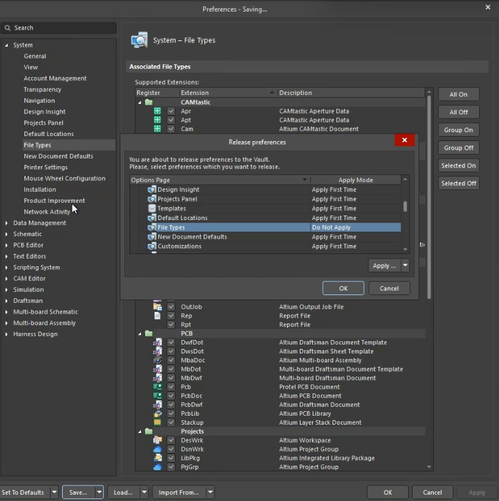Click the System – File Types header icon
This screenshot has height=501, width=499.
140,40
